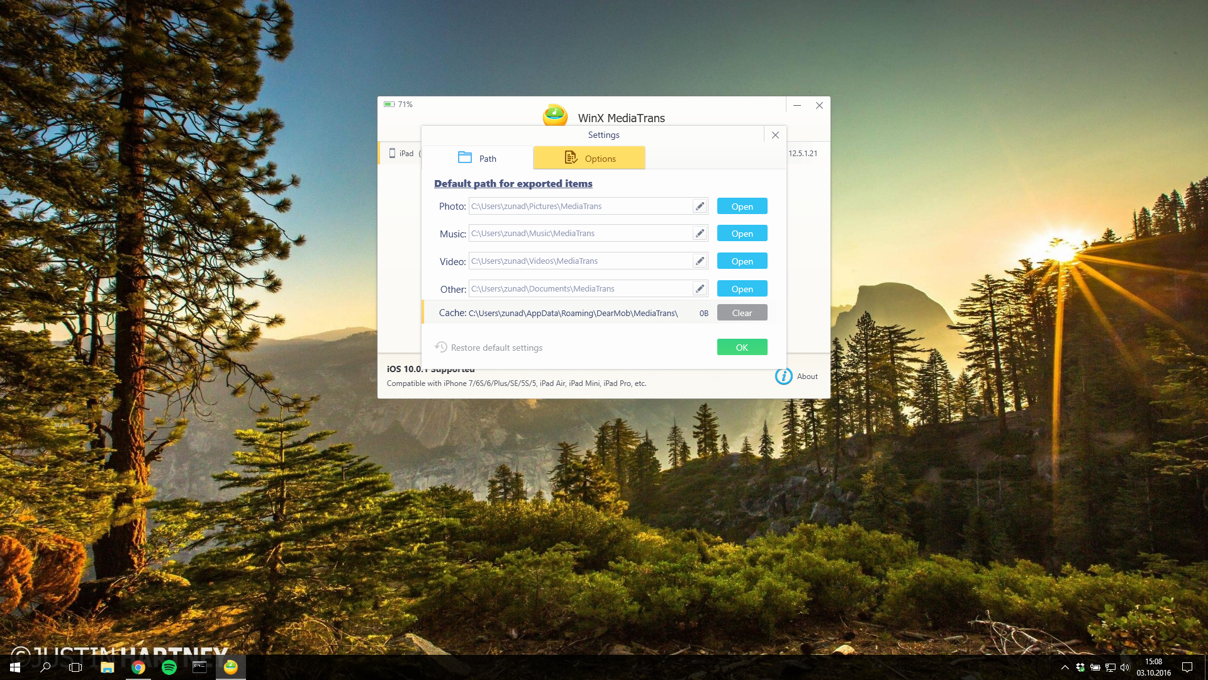
Task: Open Google Chrome from the taskbar
Action: tap(138, 667)
